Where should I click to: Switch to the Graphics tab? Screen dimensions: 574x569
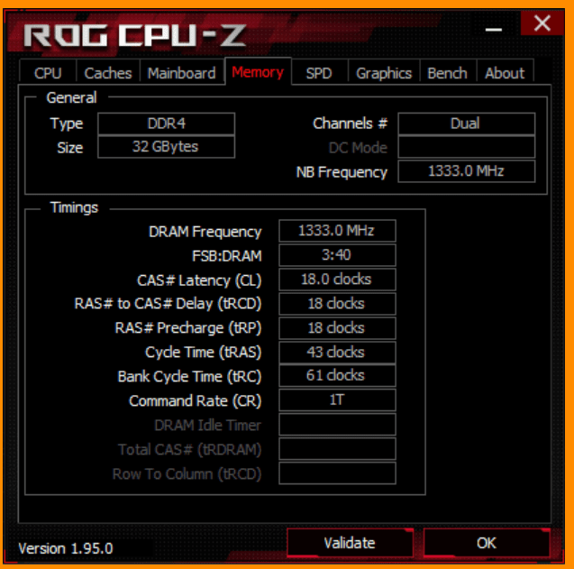(384, 72)
